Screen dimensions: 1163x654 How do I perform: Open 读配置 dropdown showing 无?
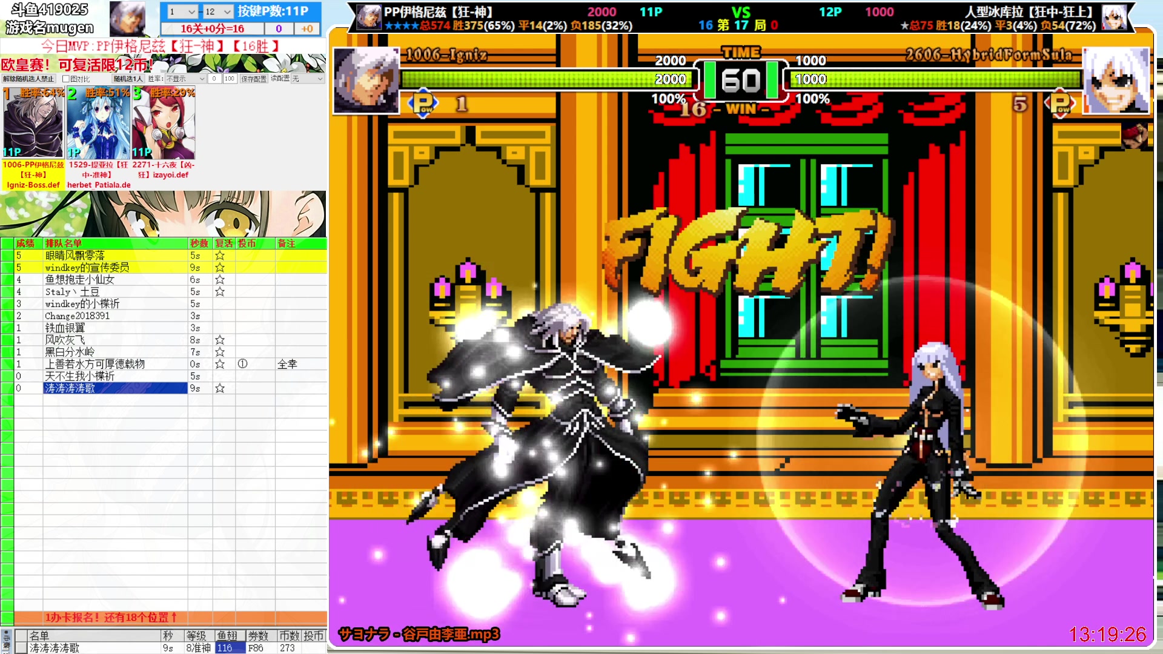307,79
